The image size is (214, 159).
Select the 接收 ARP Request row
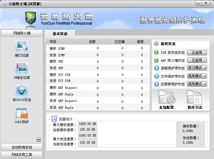tap(98, 88)
